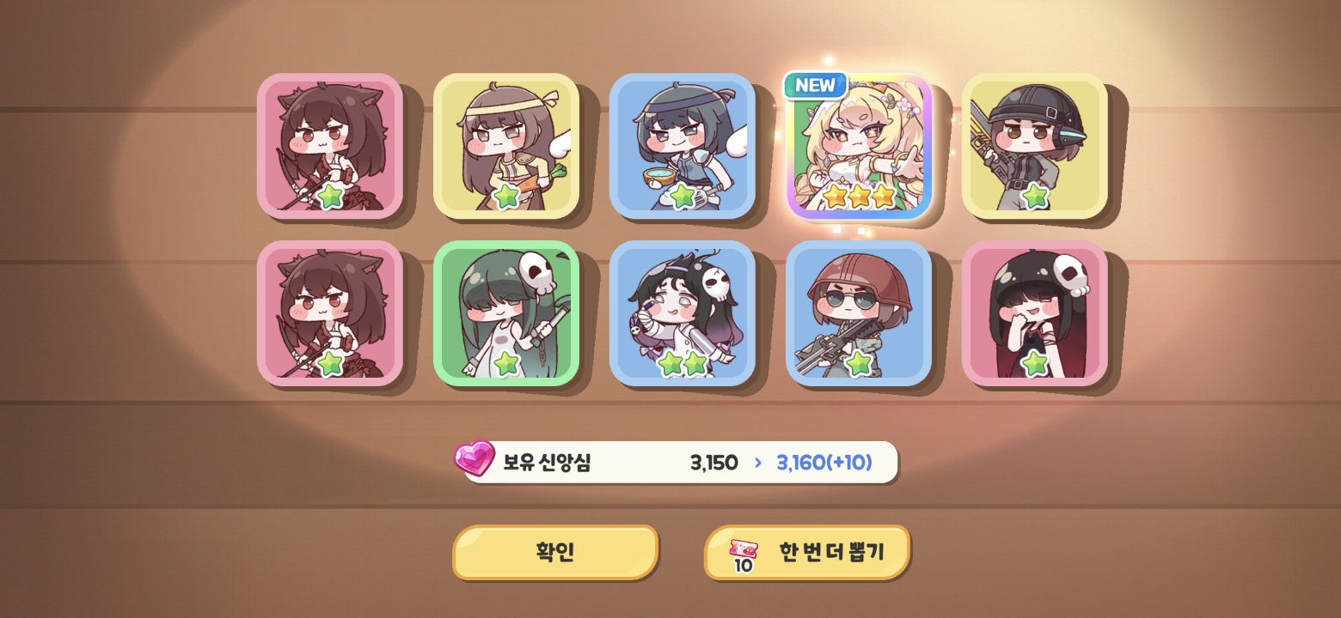Open the blue headband cook character card
The height and width of the screenshot is (618, 1341).
click(683, 146)
